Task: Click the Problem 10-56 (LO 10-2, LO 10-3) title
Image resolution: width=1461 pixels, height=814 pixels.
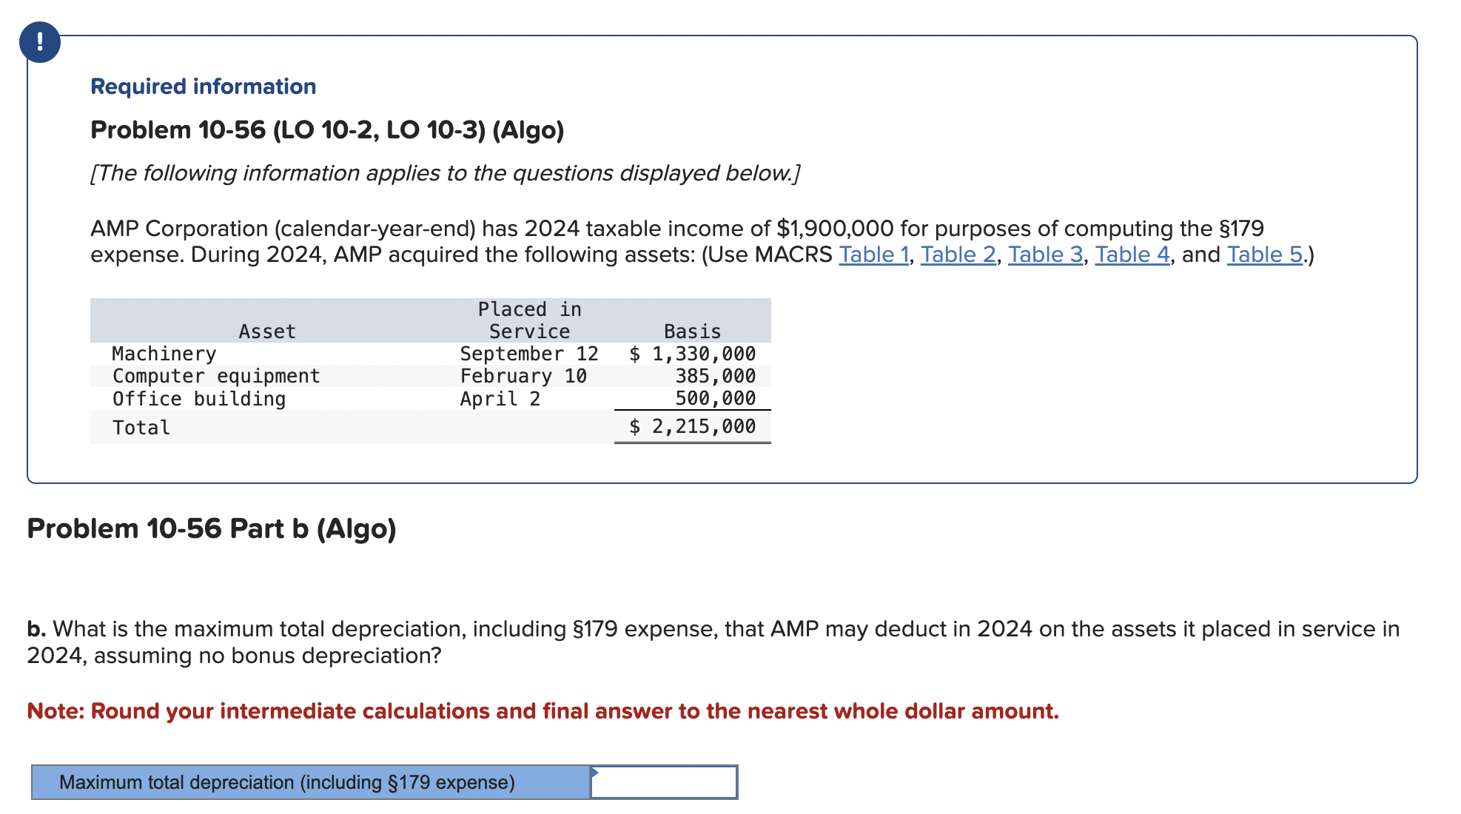Action: [326, 129]
